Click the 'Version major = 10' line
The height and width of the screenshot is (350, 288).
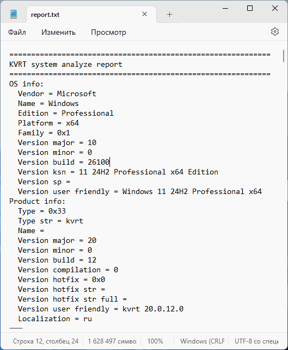57,142
